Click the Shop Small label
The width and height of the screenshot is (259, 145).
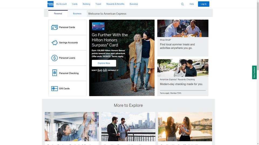[165, 40]
